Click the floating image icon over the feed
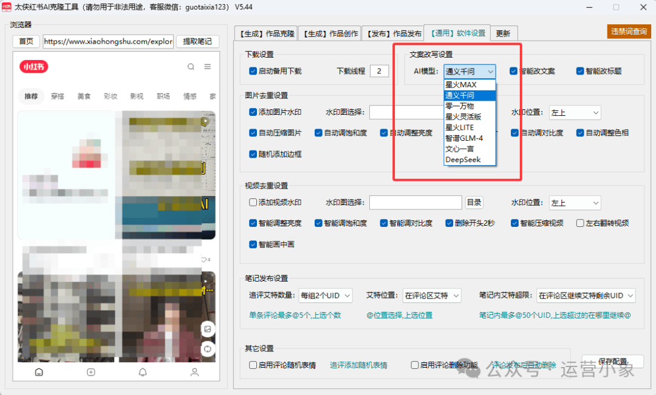Screen dimensions: 656x395 [x=208, y=329]
